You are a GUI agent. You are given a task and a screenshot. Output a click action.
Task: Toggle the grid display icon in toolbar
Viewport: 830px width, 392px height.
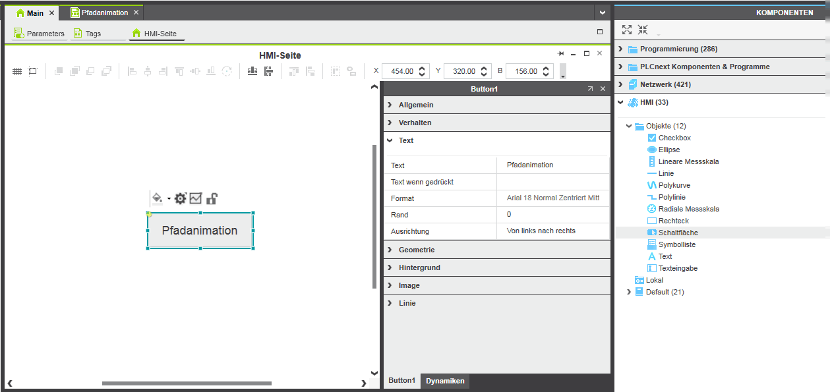(17, 71)
